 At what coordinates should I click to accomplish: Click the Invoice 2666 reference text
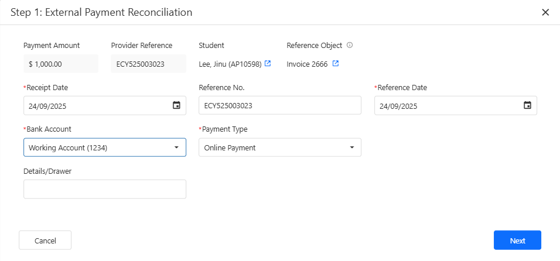[307, 64]
